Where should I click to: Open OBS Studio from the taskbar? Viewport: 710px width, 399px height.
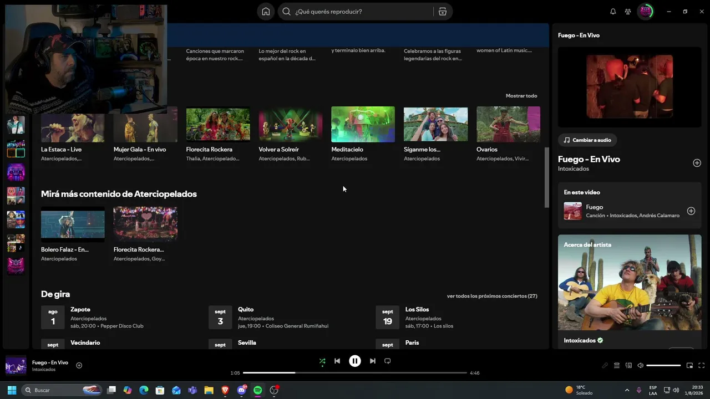(274, 390)
